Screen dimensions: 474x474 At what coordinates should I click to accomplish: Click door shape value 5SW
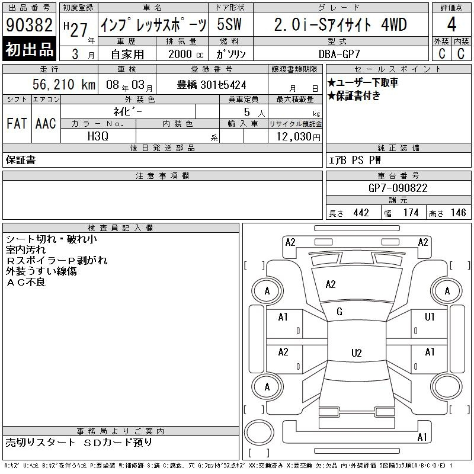tap(229, 24)
